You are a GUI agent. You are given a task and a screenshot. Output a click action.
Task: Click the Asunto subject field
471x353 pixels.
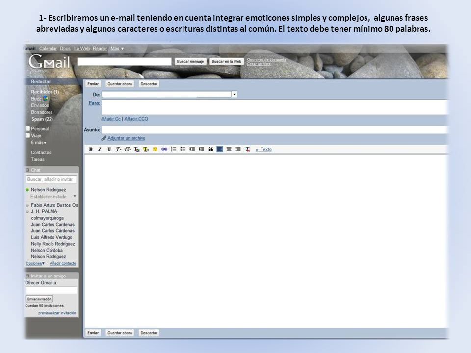[x=275, y=129]
